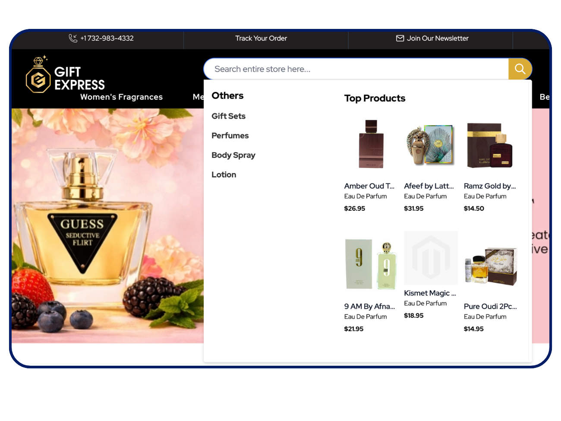
Task: Select the Others category heading
Action: point(227,95)
